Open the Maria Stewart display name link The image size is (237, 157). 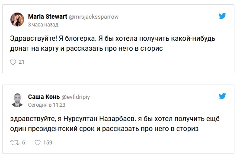(48, 16)
